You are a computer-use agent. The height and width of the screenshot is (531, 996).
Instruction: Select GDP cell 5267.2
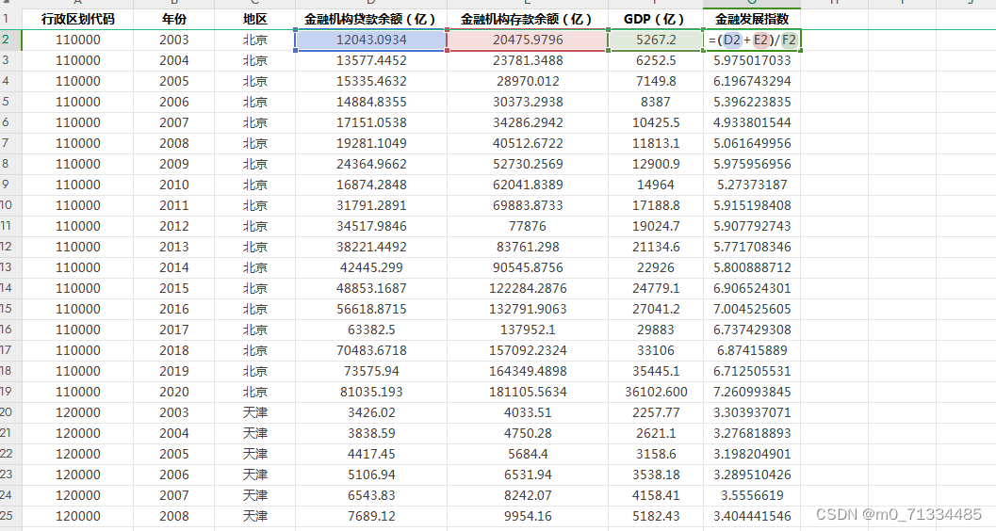point(656,40)
